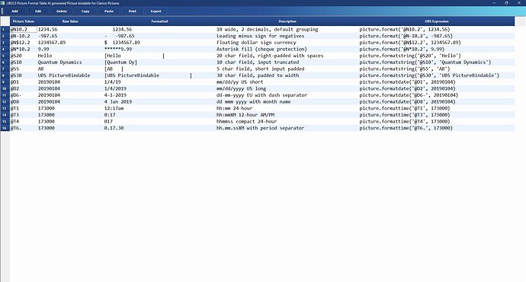This screenshot has width=526, height=282.
Task: Click expression picture.format('@N*10.2', 9.99)
Action: pos(402,49)
